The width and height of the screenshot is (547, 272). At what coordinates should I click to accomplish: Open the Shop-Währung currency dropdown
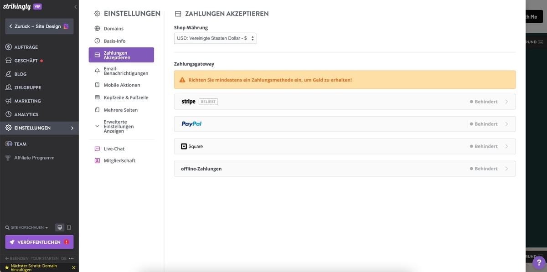click(x=214, y=38)
